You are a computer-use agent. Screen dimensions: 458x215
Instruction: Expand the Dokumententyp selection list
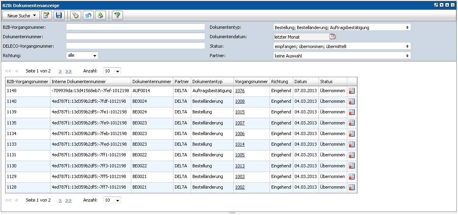(x=342, y=27)
